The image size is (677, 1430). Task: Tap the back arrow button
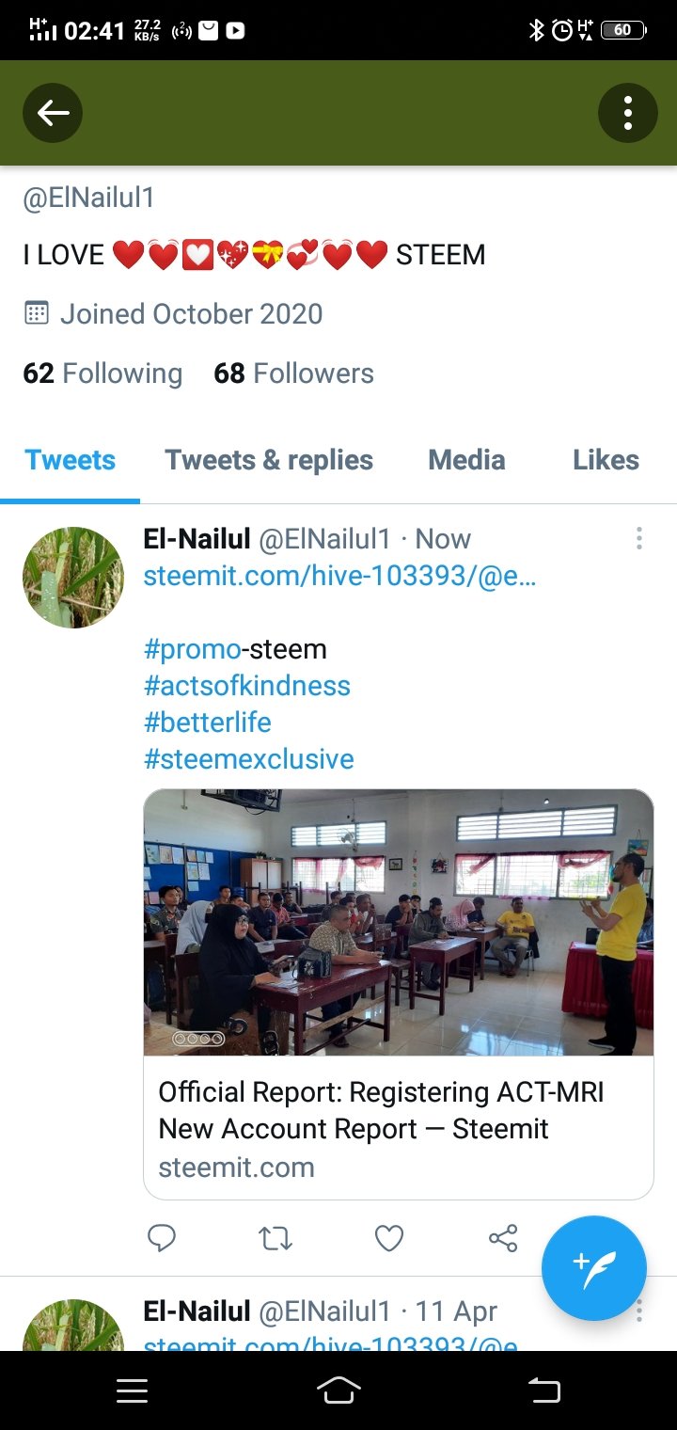(53, 113)
